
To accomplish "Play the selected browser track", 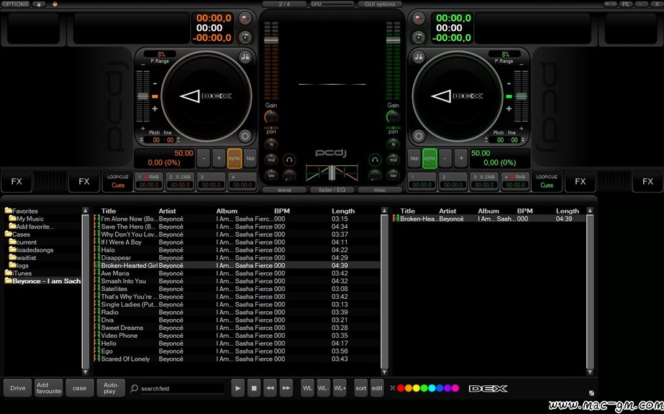I will tap(238, 388).
